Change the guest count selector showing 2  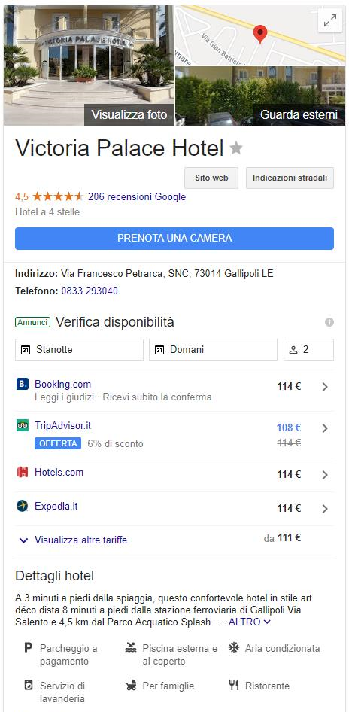[309, 350]
